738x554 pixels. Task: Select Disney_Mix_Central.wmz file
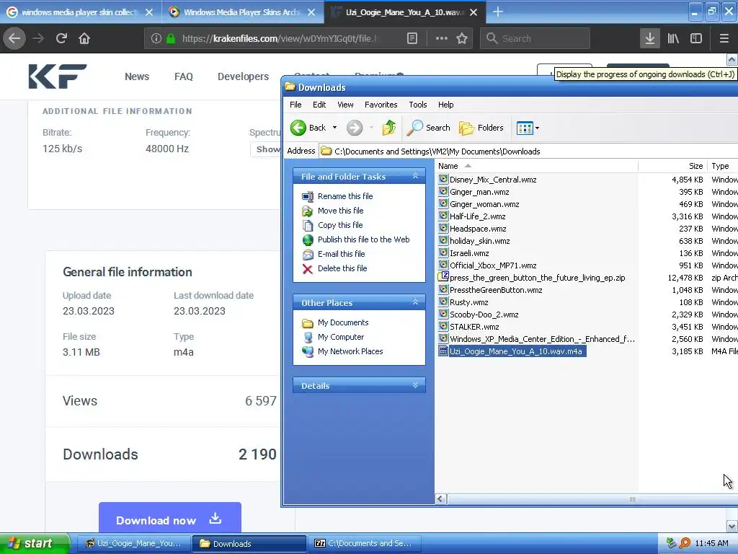493,180
